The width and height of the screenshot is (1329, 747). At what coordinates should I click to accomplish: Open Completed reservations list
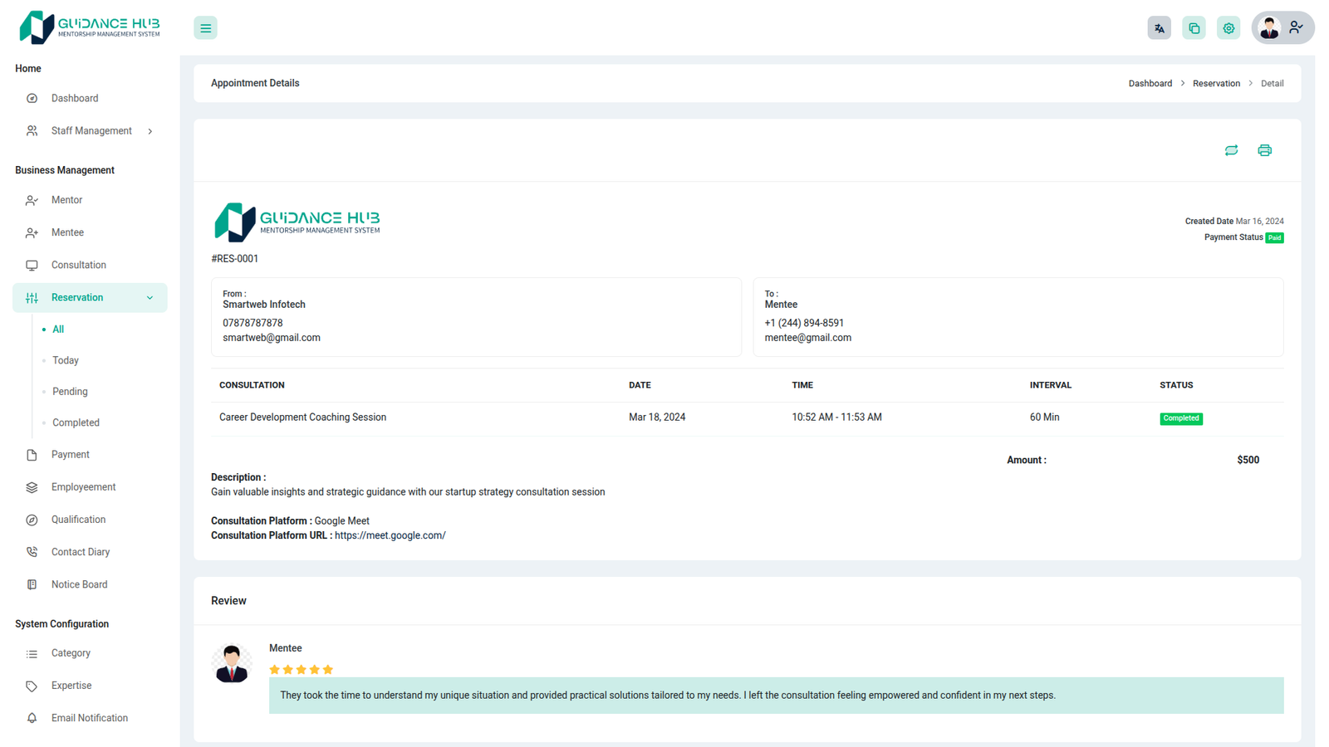pos(76,422)
